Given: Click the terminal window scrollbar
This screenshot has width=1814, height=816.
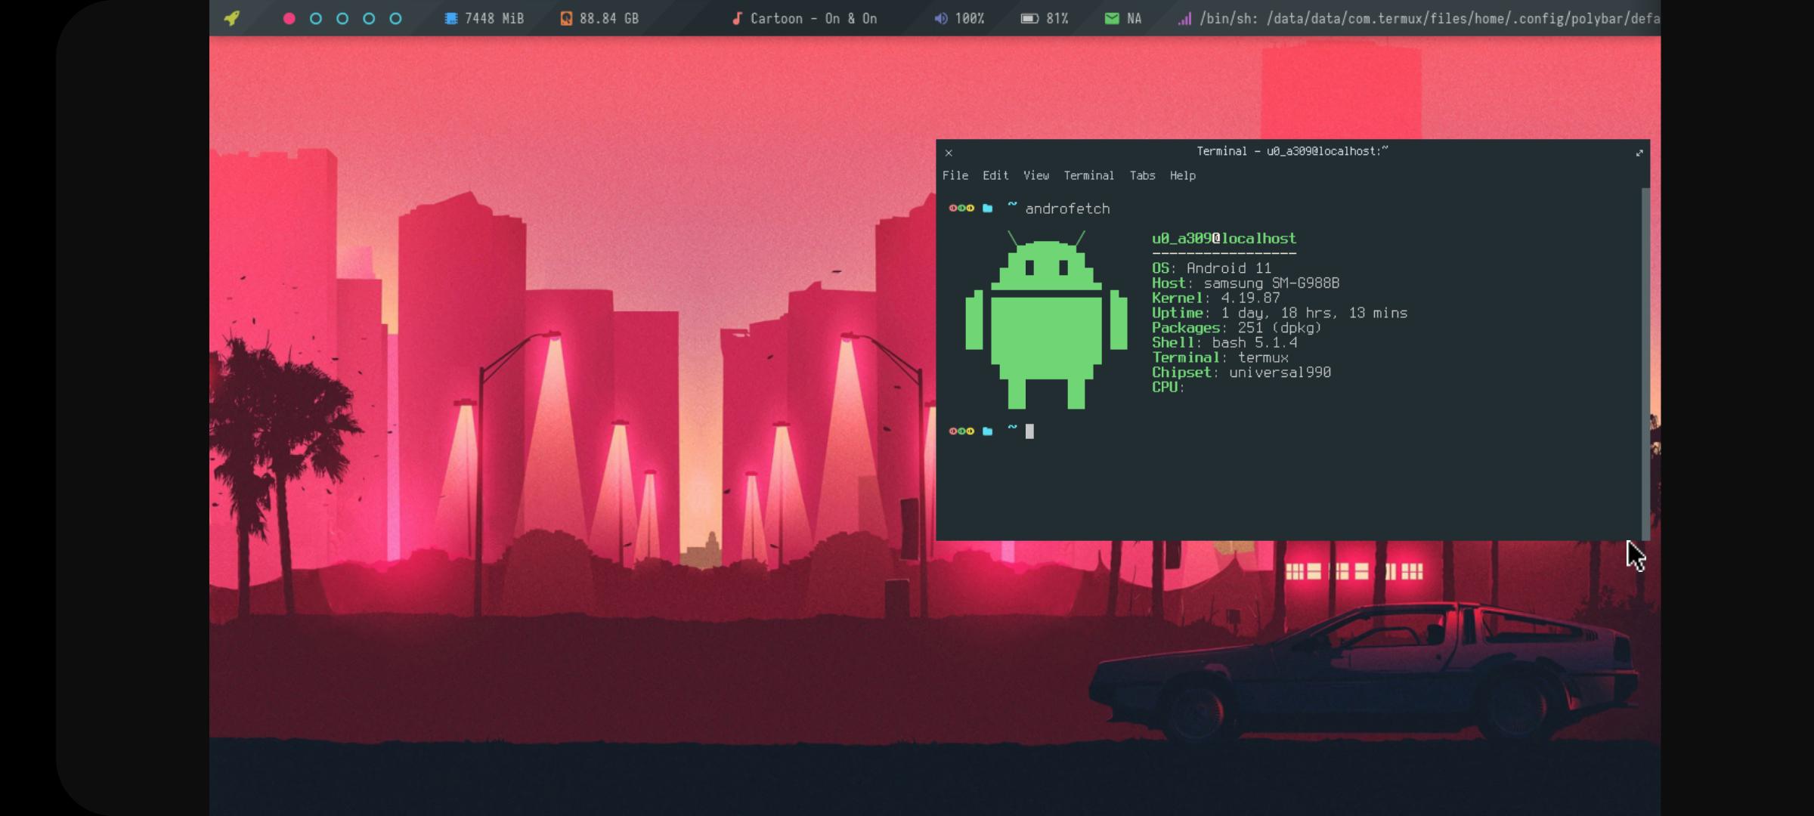Looking at the screenshot, I should click(x=1645, y=340).
